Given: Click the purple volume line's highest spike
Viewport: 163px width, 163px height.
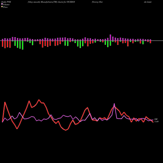Looking at the screenshot, I should coord(114,104).
